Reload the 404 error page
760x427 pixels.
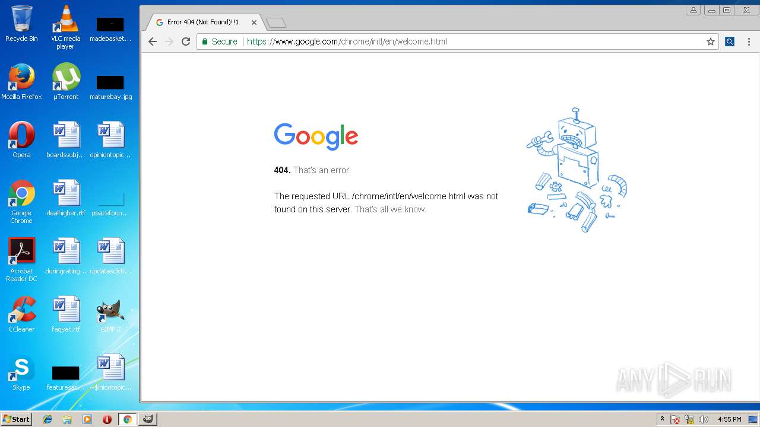pos(186,42)
